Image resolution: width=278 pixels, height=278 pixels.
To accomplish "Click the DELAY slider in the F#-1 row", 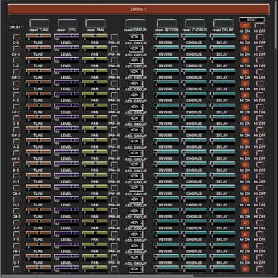I will point(222,244).
